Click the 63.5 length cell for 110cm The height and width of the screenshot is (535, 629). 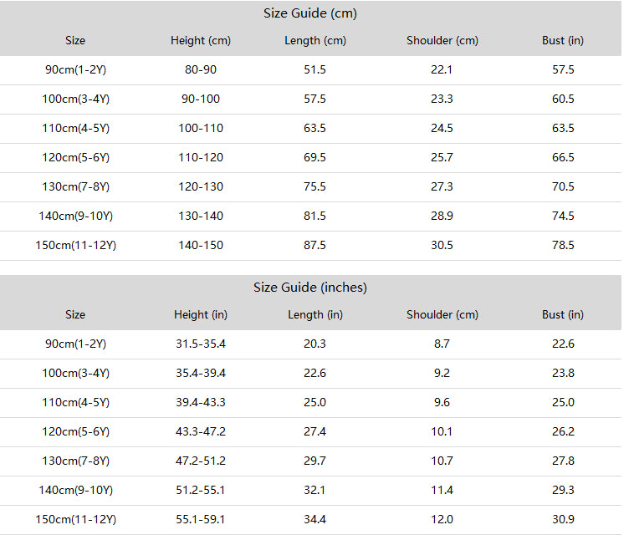tap(314, 129)
